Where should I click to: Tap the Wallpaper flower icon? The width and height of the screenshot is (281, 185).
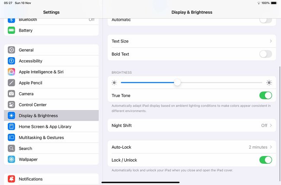click(11, 159)
